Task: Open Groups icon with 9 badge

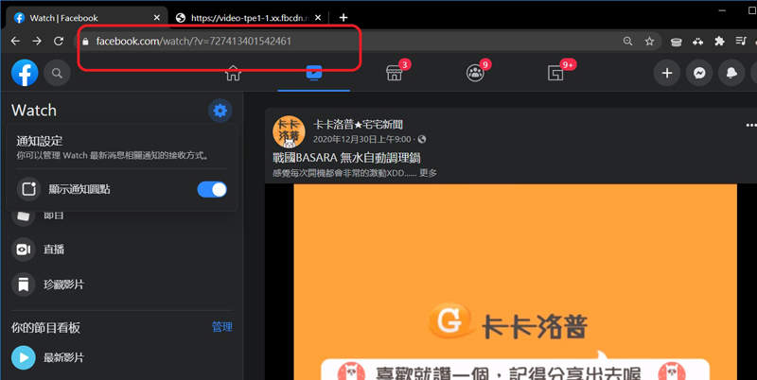Action: [x=475, y=73]
